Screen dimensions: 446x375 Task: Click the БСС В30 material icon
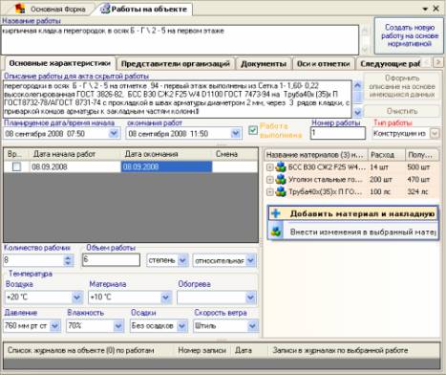pos(281,167)
